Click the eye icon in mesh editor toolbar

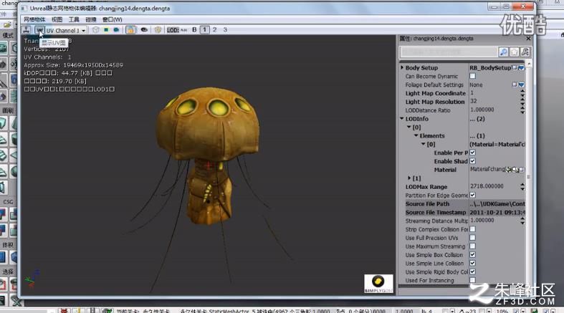point(144,30)
